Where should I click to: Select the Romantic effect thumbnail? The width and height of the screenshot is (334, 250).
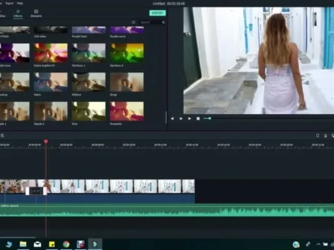click(127, 111)
